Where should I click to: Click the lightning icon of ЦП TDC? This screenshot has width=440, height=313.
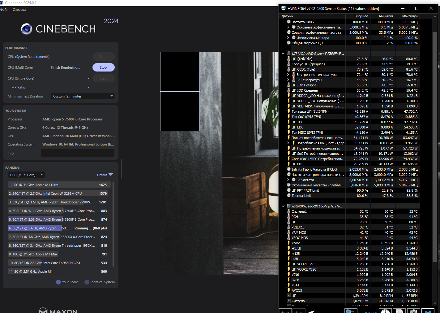[x=289, y=122]
